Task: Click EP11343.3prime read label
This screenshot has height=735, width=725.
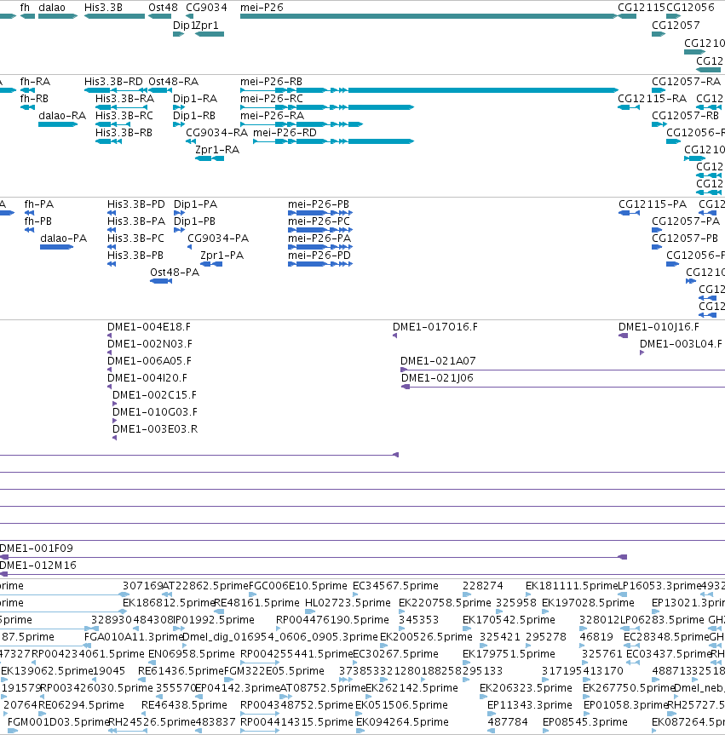Action: tap(530, 705)
